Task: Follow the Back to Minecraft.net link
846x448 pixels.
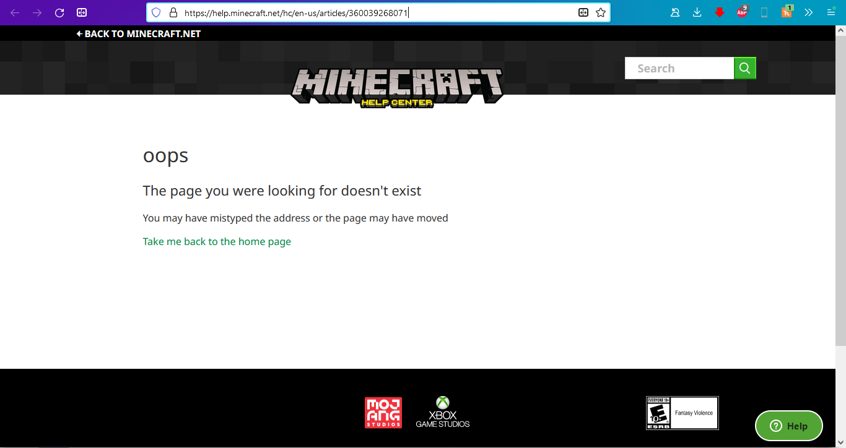Action: click(x=139, y=33)
